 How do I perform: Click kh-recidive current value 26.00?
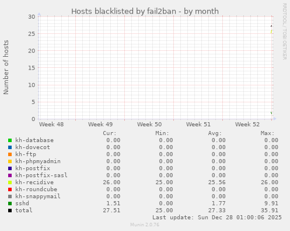111,182
